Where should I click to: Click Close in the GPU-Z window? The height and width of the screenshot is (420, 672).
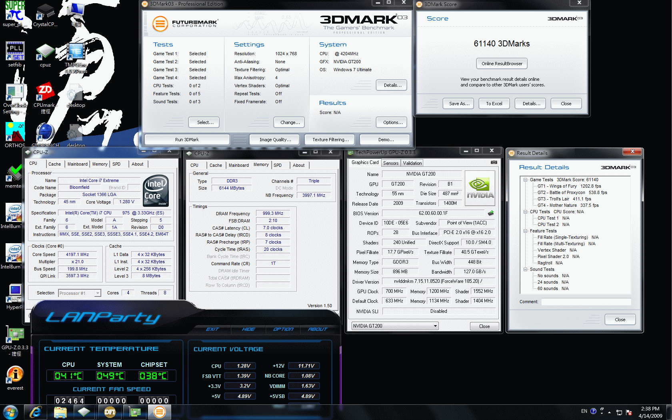(484, 326)
